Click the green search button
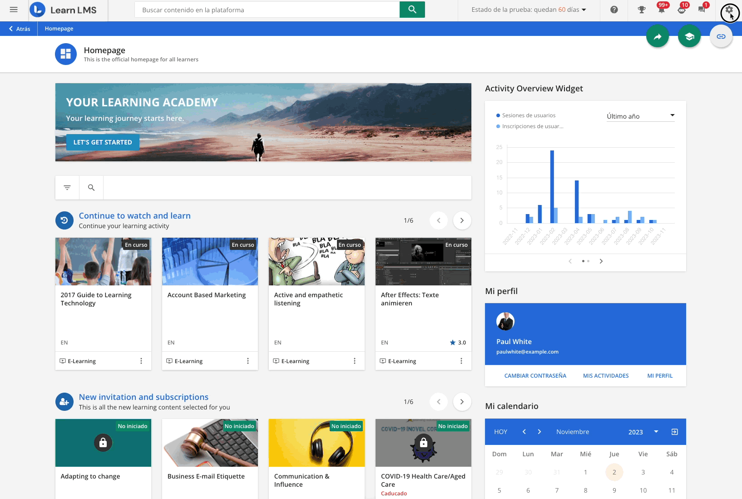 412,10
